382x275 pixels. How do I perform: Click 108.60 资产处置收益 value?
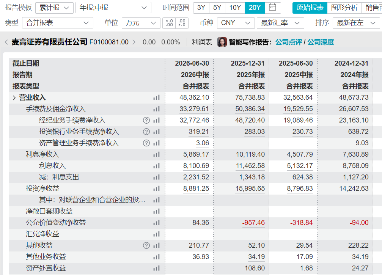(x=255, y=268)
